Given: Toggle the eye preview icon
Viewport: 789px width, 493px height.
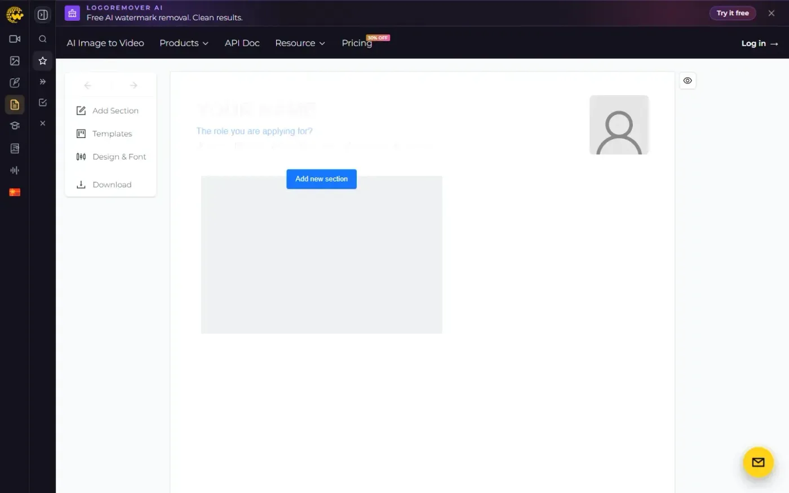Looking at the screenshot, I should (688, 81).
